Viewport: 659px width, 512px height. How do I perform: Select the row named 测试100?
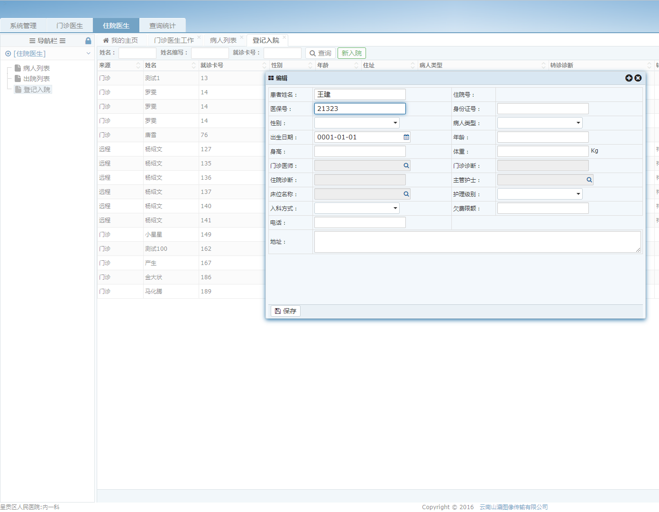pyautogui.click(x=181, y=249)
